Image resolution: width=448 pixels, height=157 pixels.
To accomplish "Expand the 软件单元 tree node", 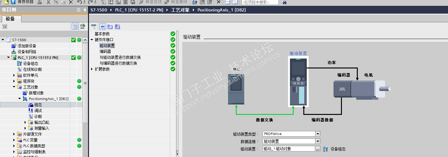I will (x=14, y=75).
